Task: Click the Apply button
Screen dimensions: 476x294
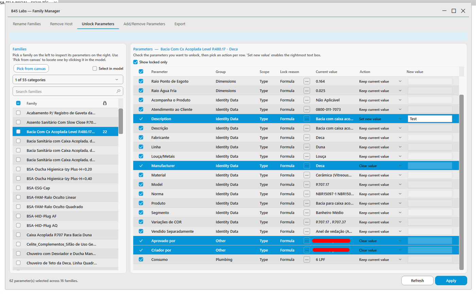Action: (451, 281)
